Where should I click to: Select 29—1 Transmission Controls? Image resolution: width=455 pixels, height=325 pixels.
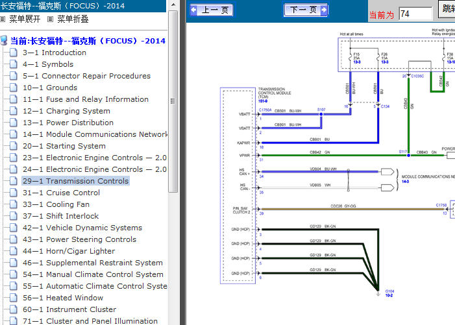pyautogui.click(x=76, y=181)
